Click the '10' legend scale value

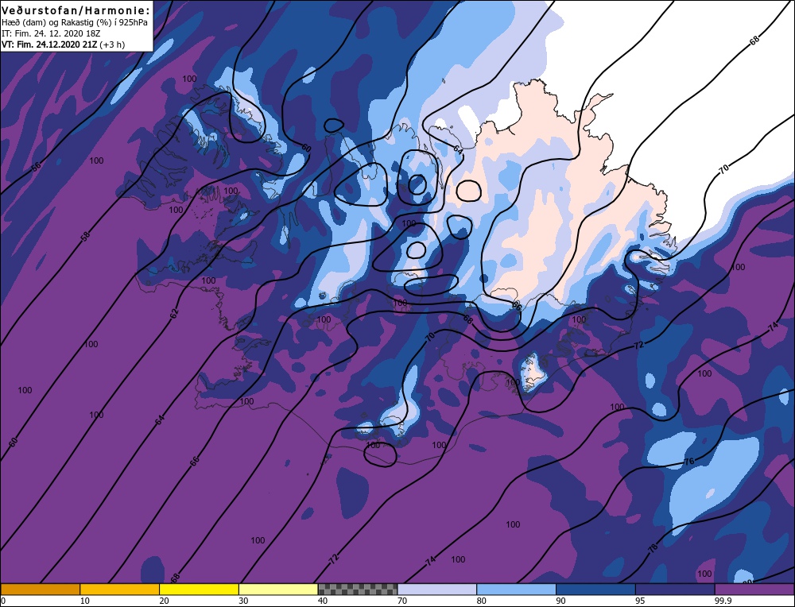(x=85, y=601)
